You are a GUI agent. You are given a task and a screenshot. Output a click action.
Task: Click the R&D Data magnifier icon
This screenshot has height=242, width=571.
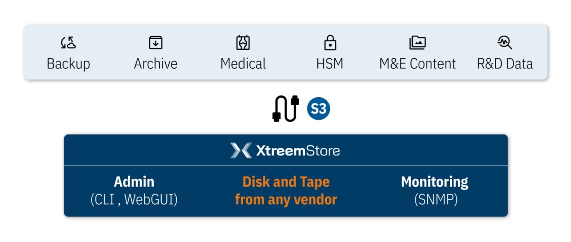[x=504, y=43]
